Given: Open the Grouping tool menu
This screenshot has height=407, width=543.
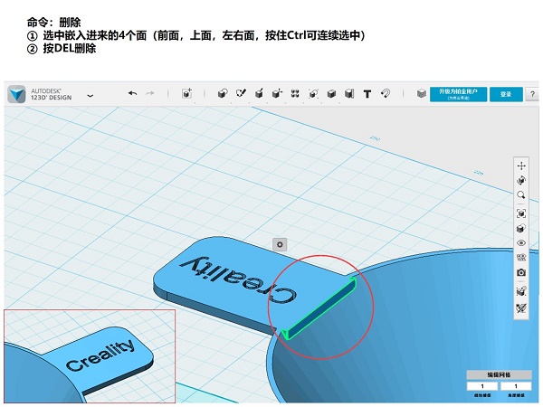Looking at the screenshot, I should click(x=313, y=94).
